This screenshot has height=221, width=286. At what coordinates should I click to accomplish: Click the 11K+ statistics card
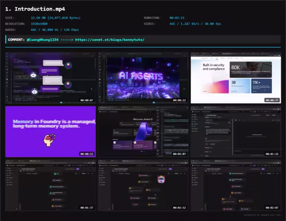point(262,86)
